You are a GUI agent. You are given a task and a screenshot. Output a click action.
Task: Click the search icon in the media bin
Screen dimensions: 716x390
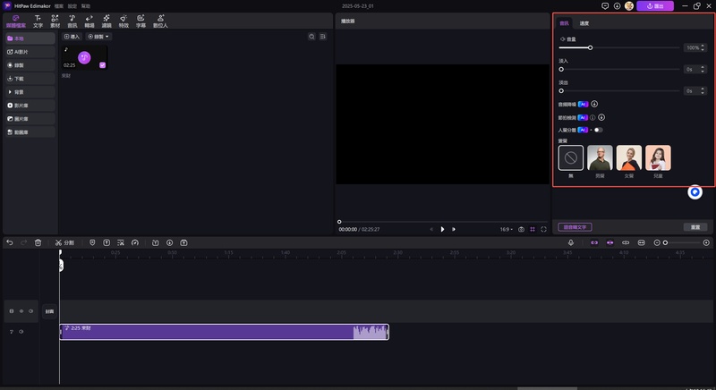pyautogui.click(x=311, y=37)
